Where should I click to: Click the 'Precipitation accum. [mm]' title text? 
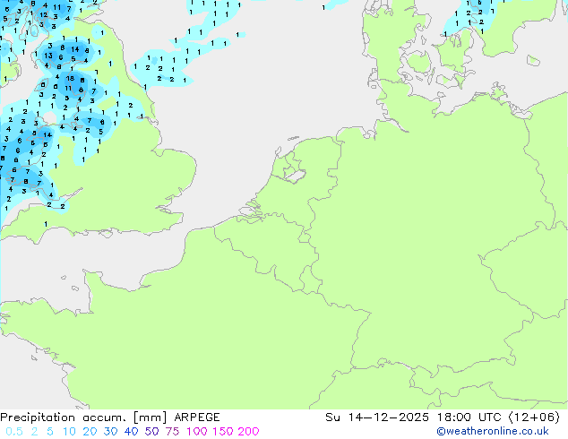pos(83,417)
